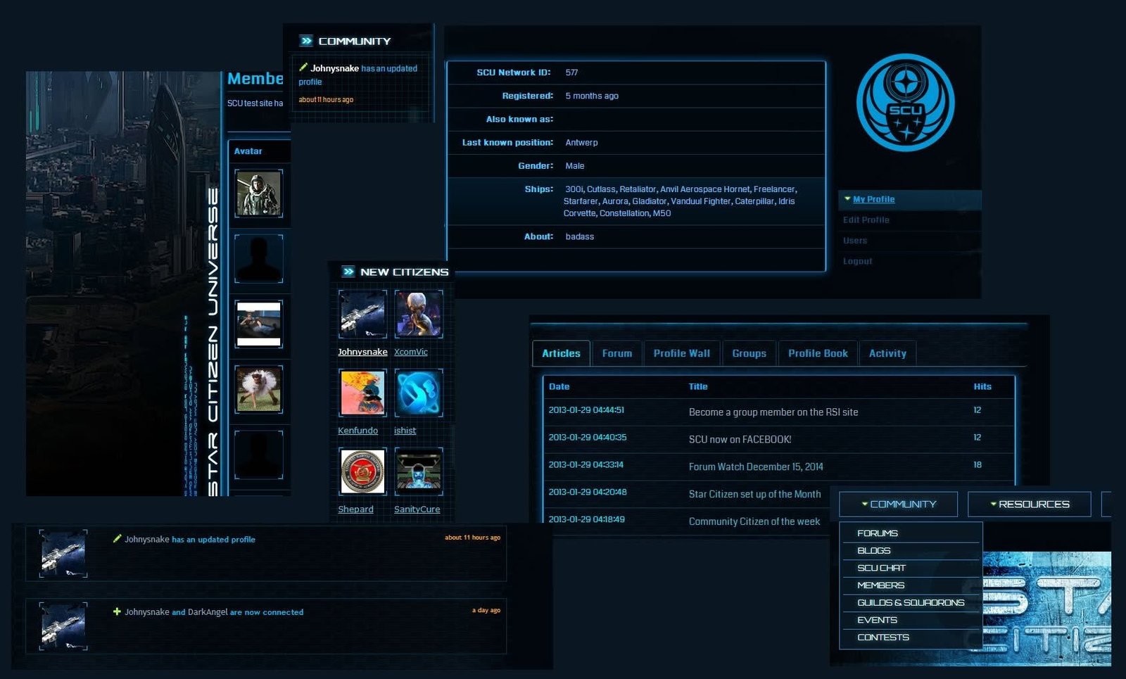This screenshot has height=679, width=1126.
Task: Choose CONTESTS from the Community menu
Action: pos(883,637)
